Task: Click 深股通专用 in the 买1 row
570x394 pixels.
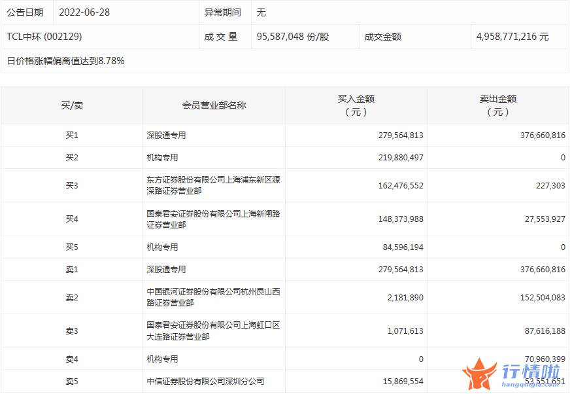Action: (166, 135)
